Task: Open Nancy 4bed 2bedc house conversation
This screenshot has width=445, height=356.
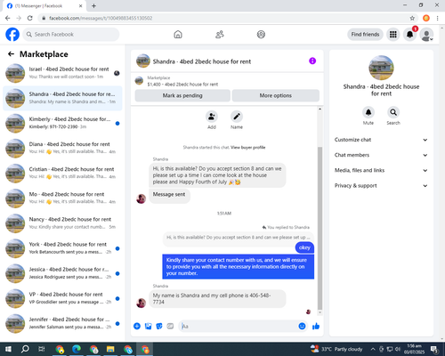Action: point(62,223)
